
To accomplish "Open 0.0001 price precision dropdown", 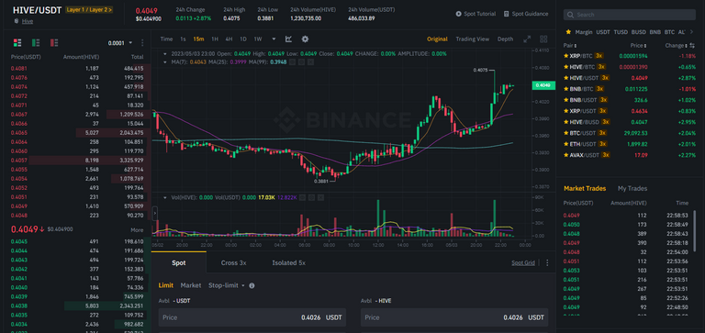I will click(120, 43).
